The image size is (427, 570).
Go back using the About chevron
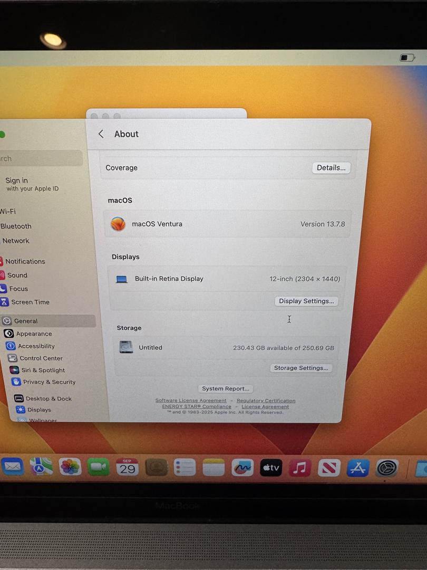(101, 134)
